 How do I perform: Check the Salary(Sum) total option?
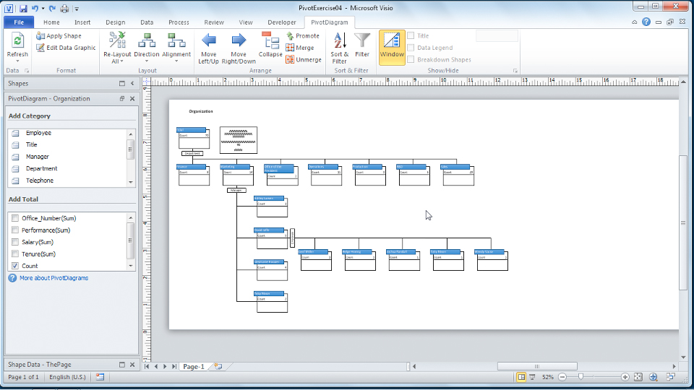pyautogui.click(x=15, y=242)
